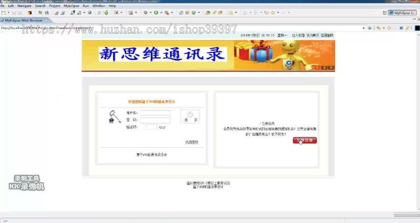The image size is (420, 223).
Task: Click the browser back arrow icon
Action: click(x=389, y=28)
